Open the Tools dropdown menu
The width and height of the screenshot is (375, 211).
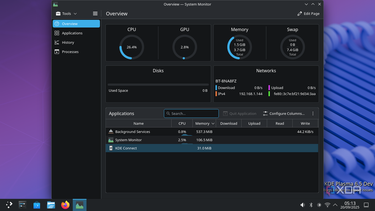pos(66,14)
